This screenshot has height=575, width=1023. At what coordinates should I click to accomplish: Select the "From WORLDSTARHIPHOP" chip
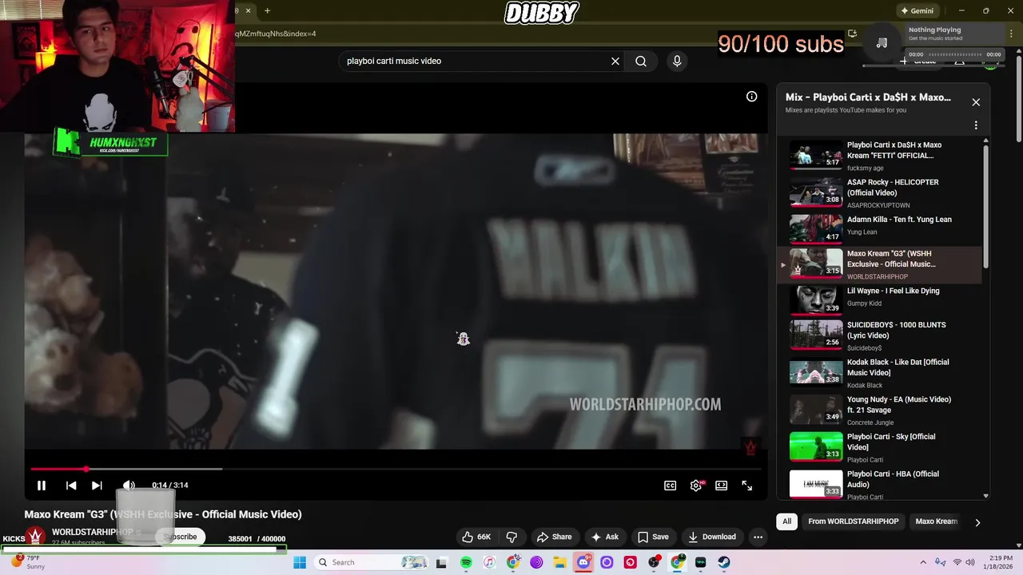[854, 521]
